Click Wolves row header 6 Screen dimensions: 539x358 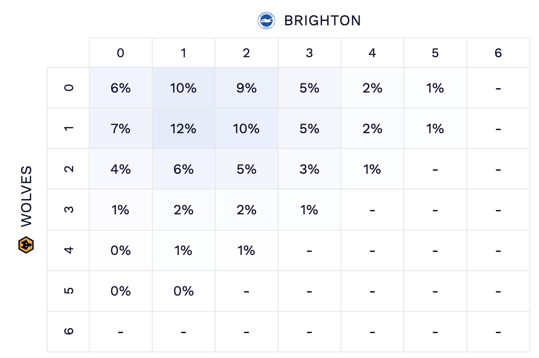click(x=69, y=331)
